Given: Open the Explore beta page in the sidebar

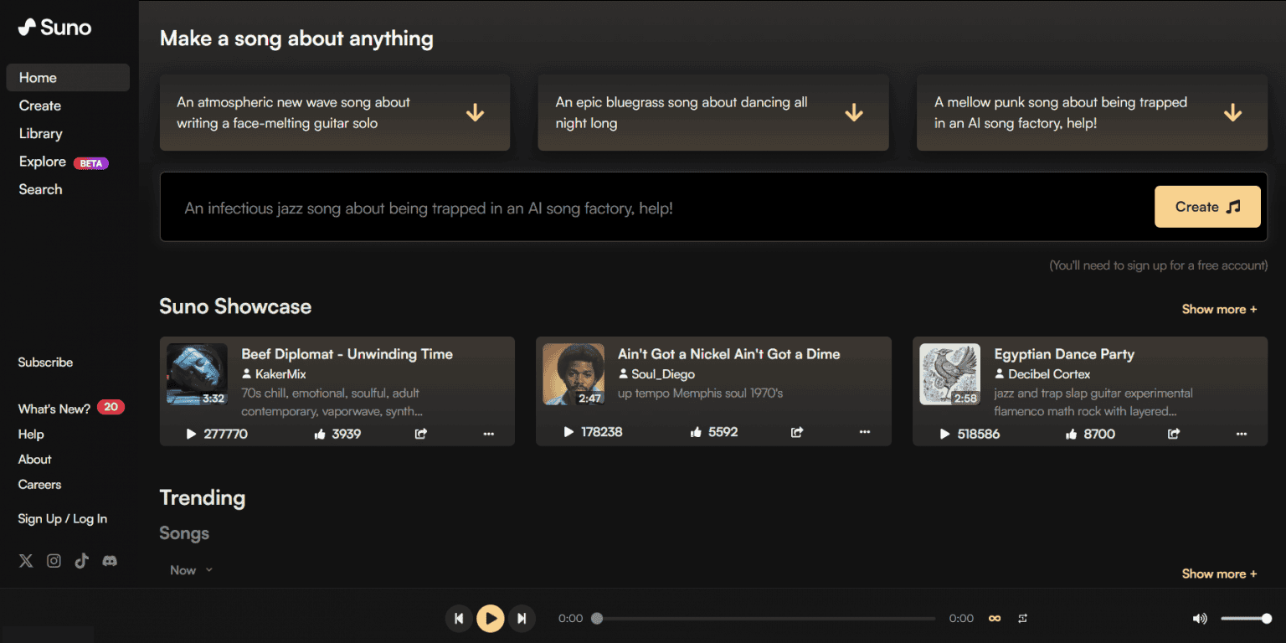Looking at the screenshot, I should (43, 162).
